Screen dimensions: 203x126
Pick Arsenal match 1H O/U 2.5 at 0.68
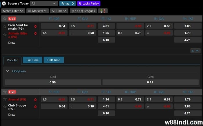click(159, 99)
